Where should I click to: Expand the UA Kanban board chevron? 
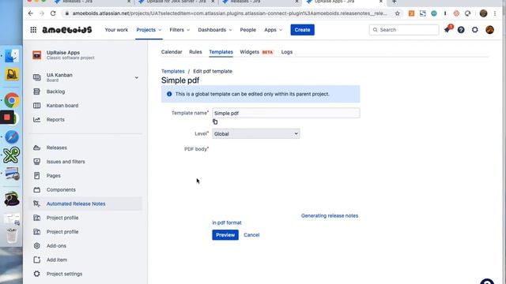click(x=137, y=77)
